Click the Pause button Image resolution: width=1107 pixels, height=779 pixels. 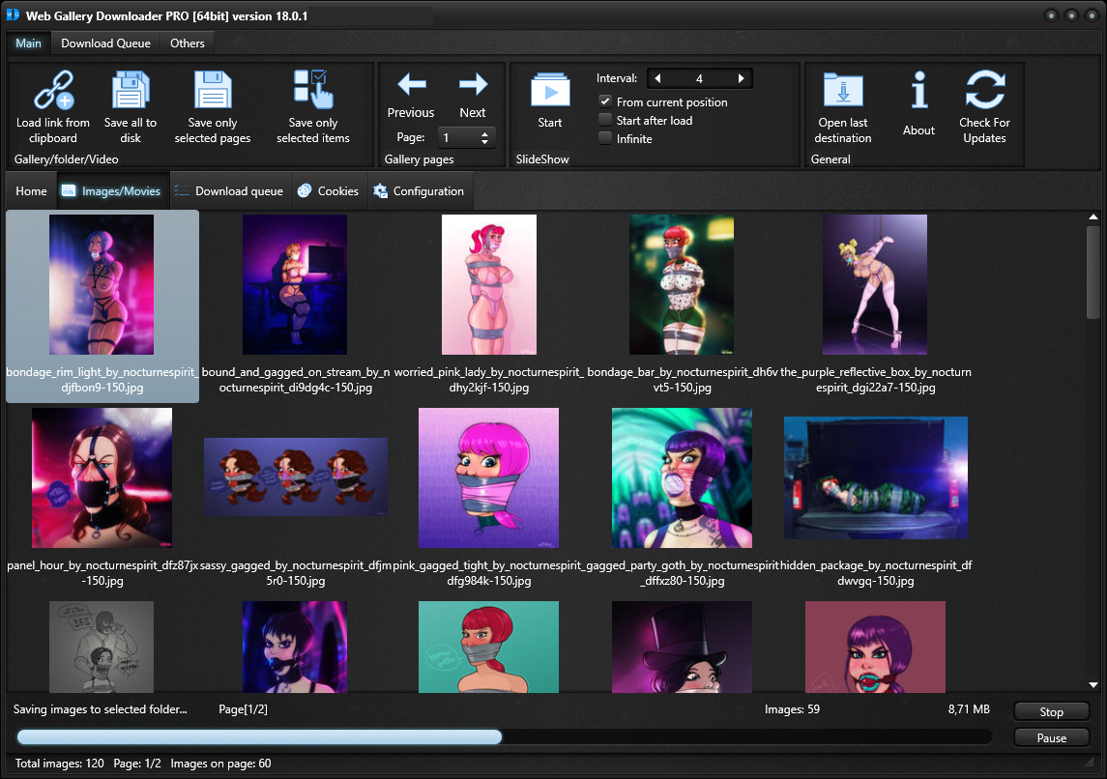[1051, 738]
